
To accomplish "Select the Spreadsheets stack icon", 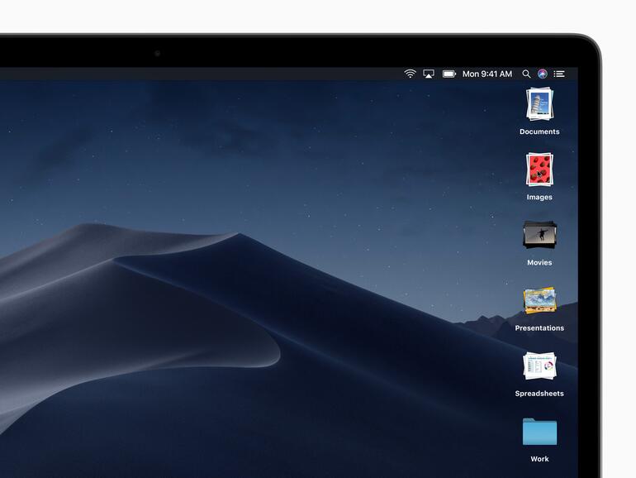I will [539, 366].
